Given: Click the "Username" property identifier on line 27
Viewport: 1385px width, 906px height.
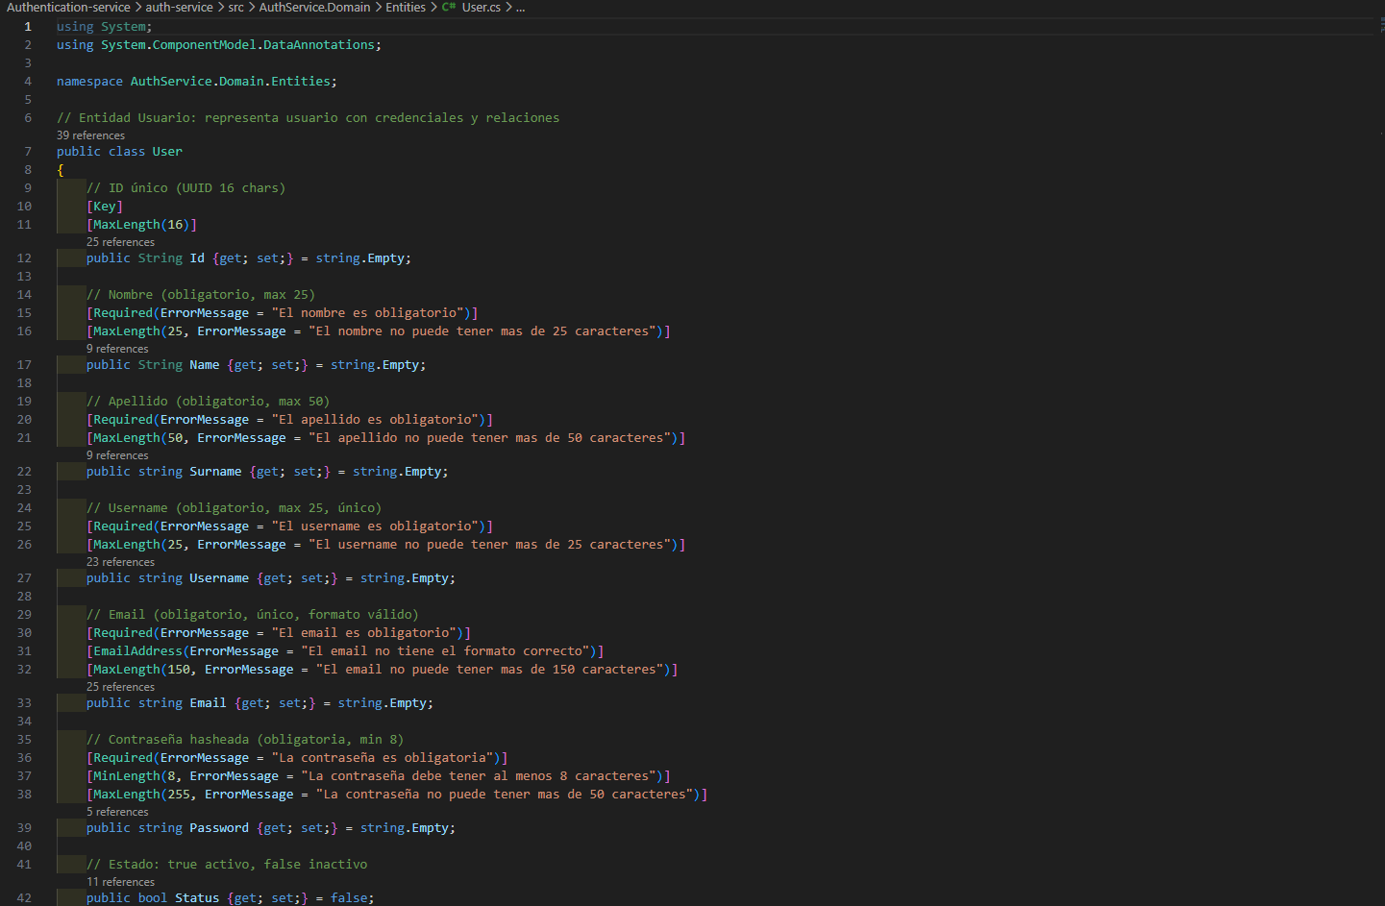Looking at the screenshot, I should 219,578.
